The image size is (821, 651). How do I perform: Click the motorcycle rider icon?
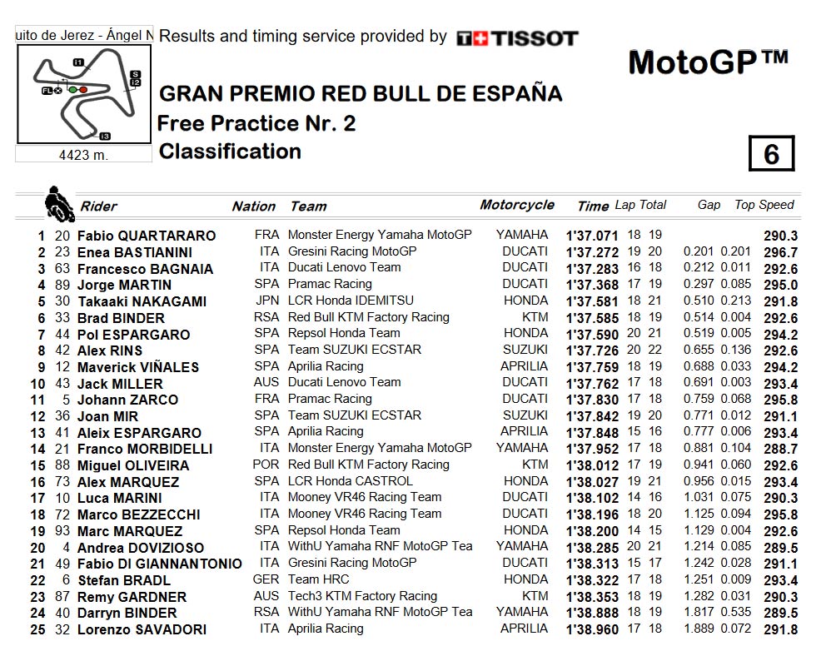tap(59, 204)
